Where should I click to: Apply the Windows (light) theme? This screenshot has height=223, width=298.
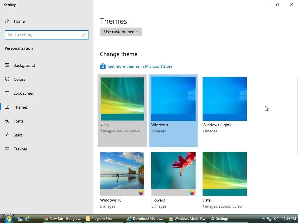(224, 99)
